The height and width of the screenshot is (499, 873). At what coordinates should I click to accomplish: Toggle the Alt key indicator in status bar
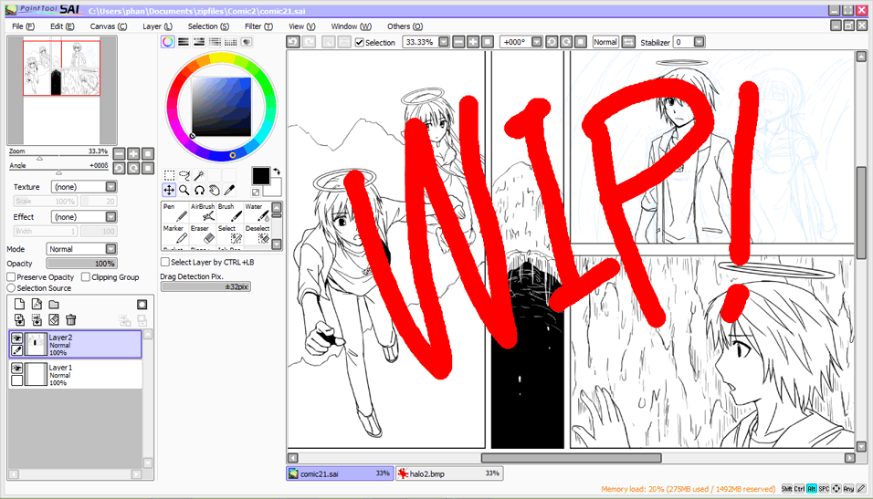(811, 488)
